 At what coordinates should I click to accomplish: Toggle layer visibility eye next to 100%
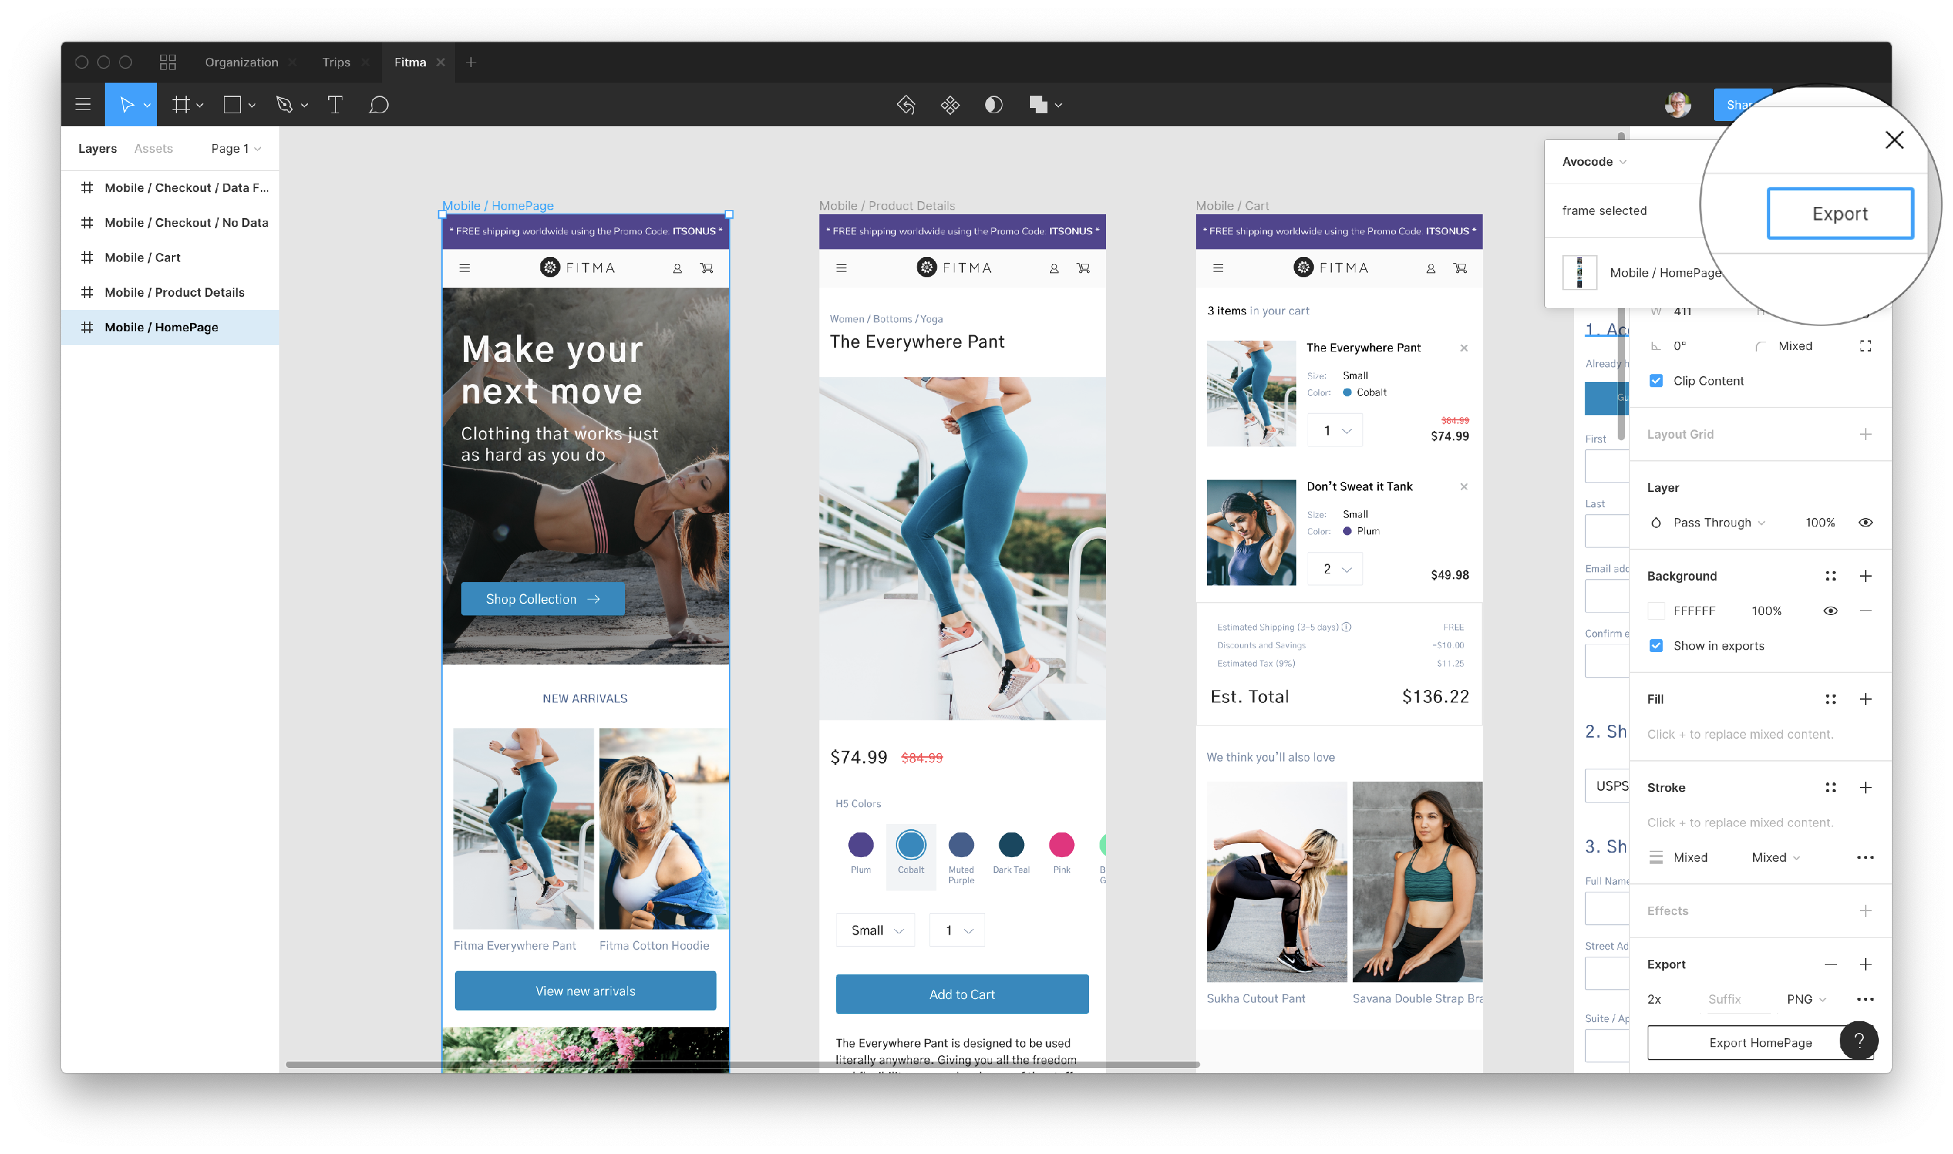point(1865,523)
